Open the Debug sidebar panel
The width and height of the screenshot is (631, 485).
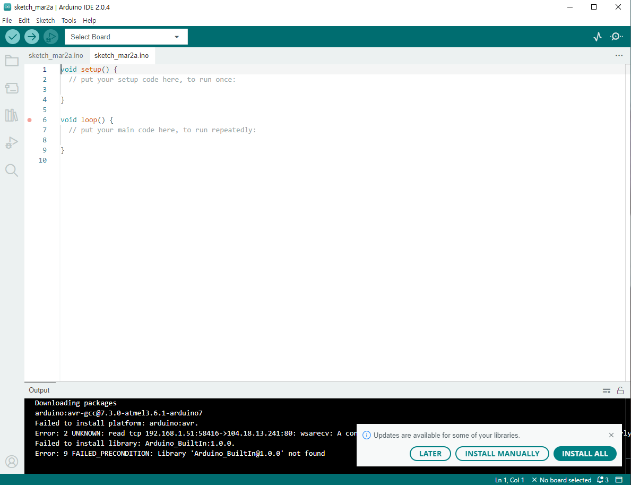point(12,143)
